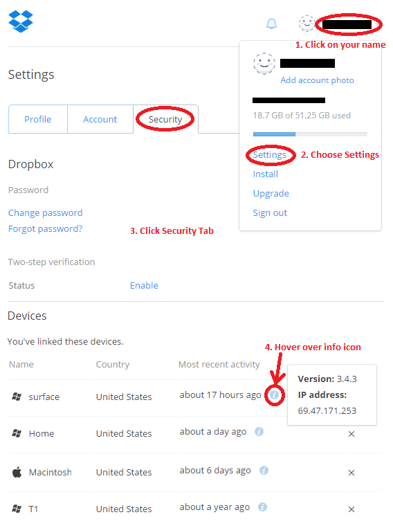Click Add account photo link
The image size is (393, 526).
[317, 80]
